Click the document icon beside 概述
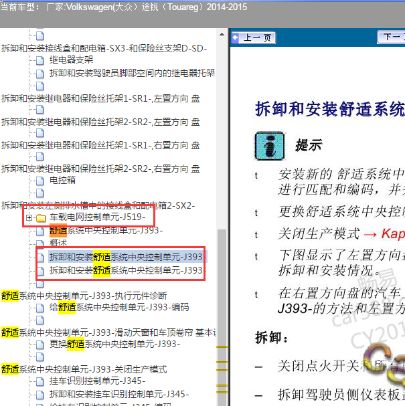405x406 pixels. (40, 243)
